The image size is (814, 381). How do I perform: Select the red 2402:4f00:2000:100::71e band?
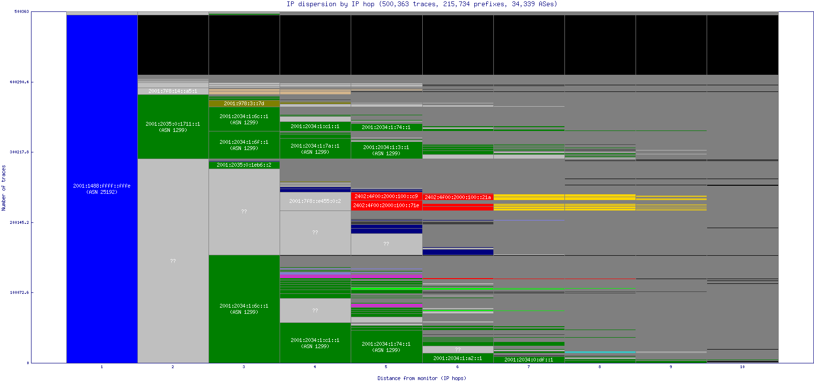386,205
